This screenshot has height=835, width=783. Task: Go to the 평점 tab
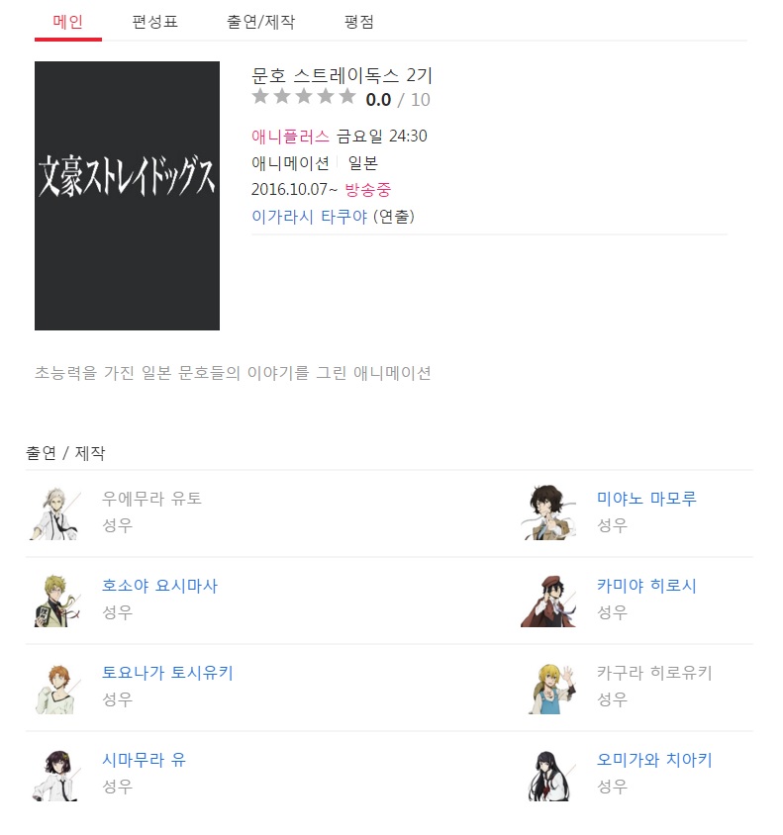pos(359,22)
